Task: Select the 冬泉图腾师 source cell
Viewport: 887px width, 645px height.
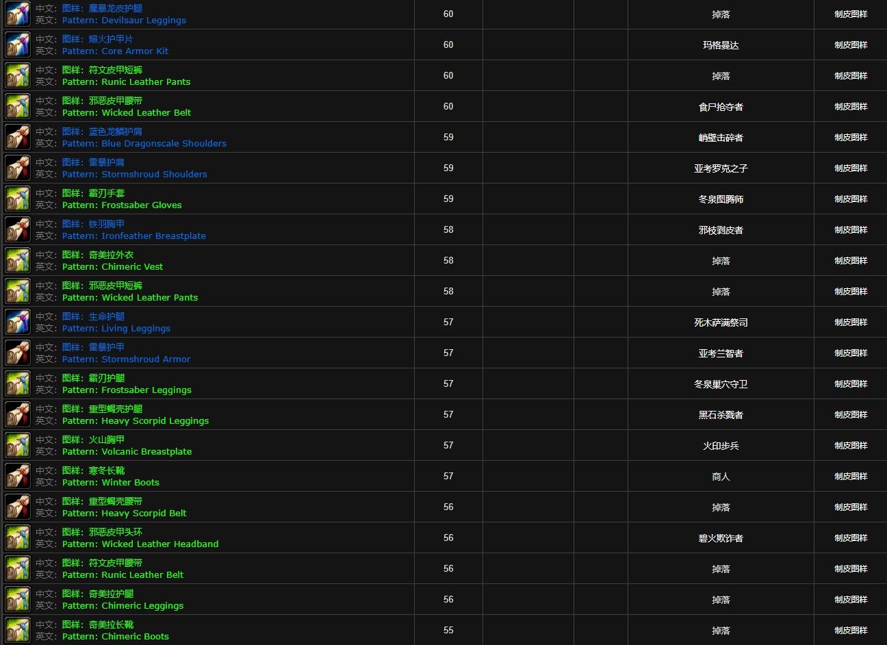Action: (721, 199)
